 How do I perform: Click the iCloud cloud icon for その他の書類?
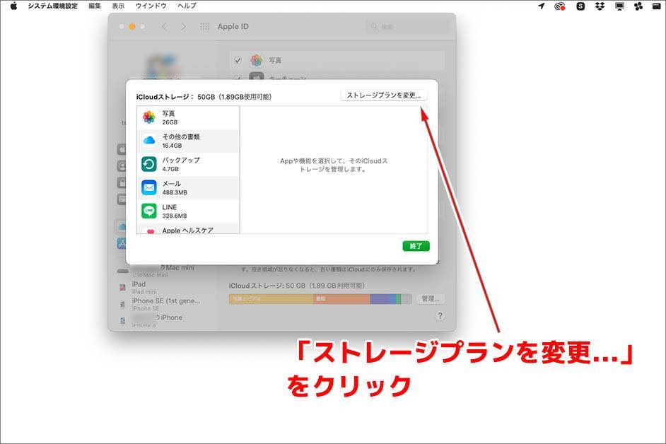tap(149, 140)
